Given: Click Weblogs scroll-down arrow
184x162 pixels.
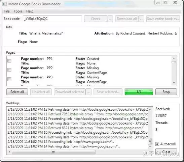Looking at the screenshot, I should 150,147.
